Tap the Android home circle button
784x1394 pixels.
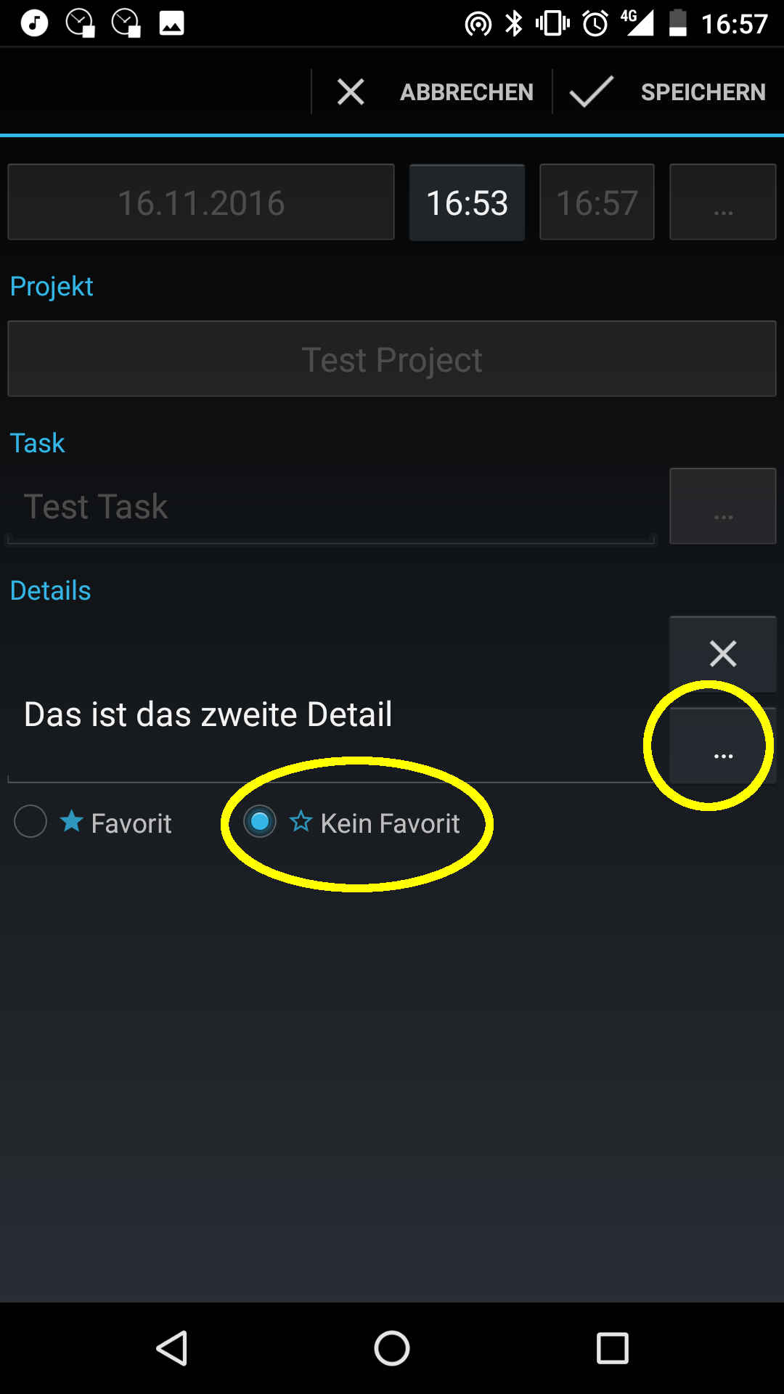click(x=392, y=1348)
